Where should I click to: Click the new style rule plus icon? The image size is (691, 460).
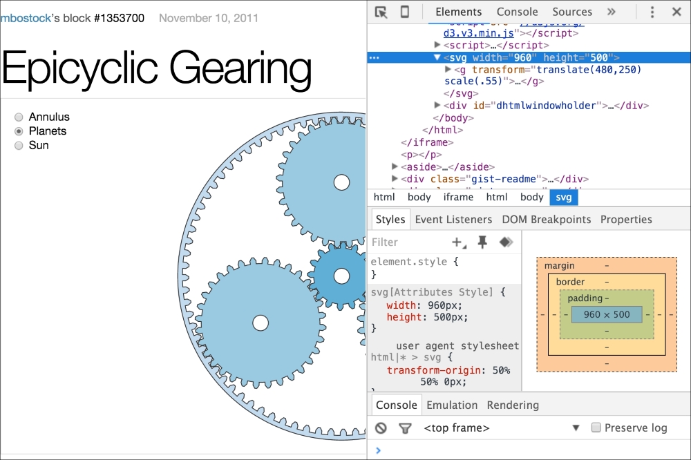[458, 242]
